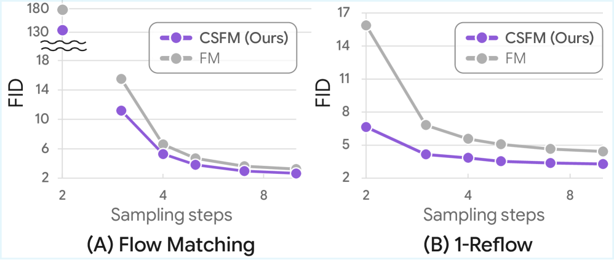Viewport: 614px width, 260px height.
Task: Click the FID y-axis label of 1-Reflow chart
Action: pyautogui.click(x=324, y=93)
